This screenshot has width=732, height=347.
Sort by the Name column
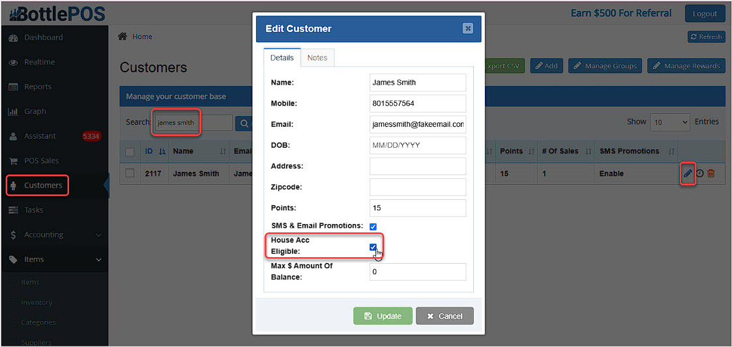coord(199,151)
